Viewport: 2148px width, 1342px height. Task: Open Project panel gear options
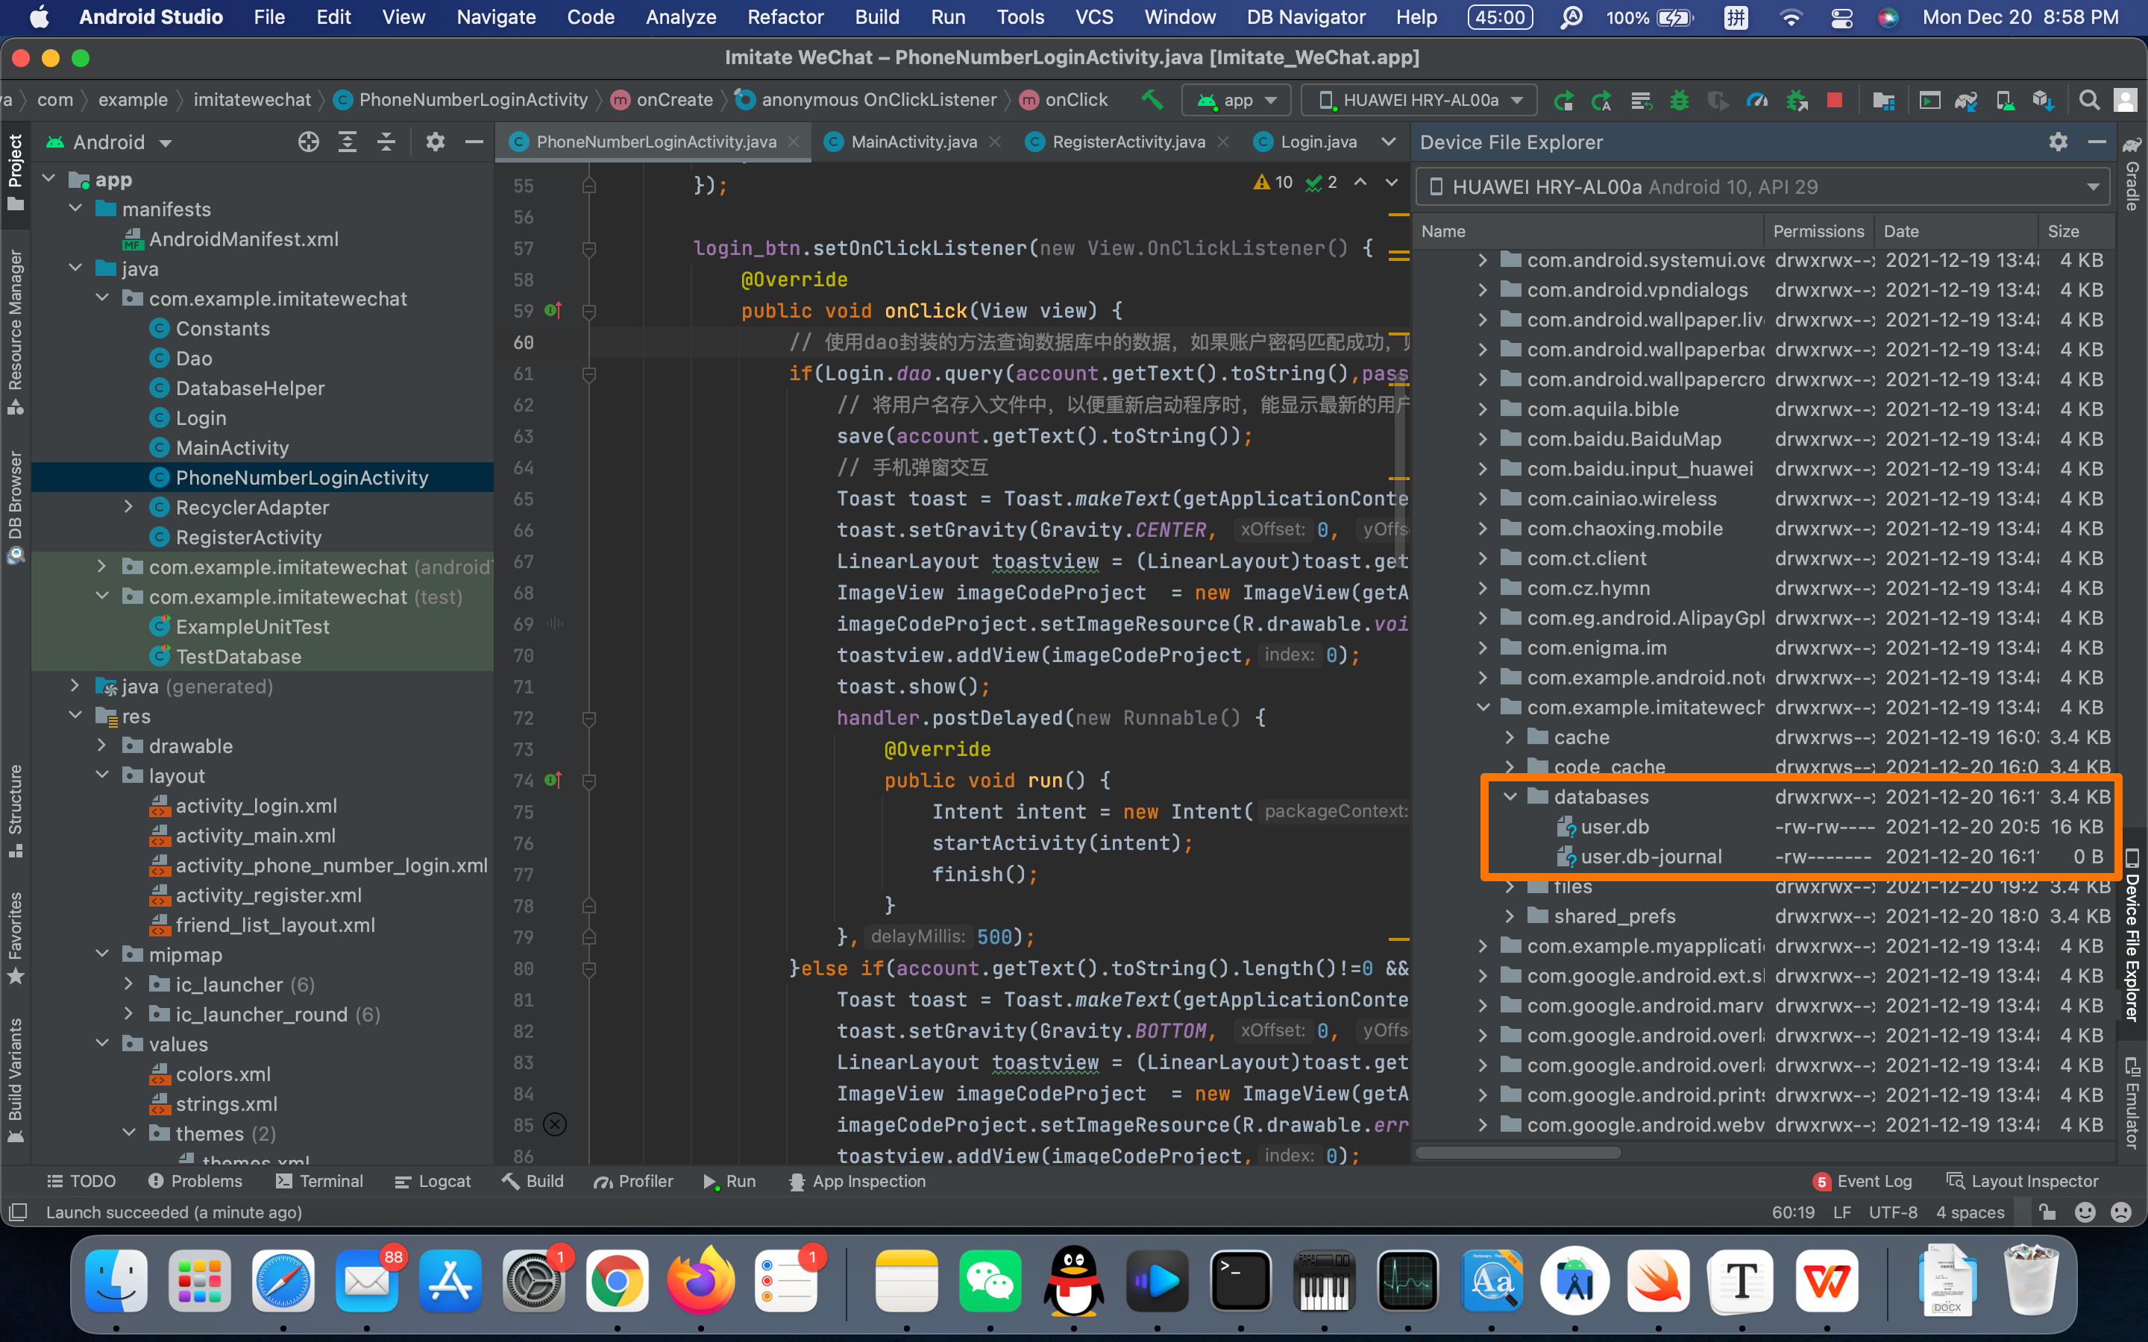click(x=435, y=142)
